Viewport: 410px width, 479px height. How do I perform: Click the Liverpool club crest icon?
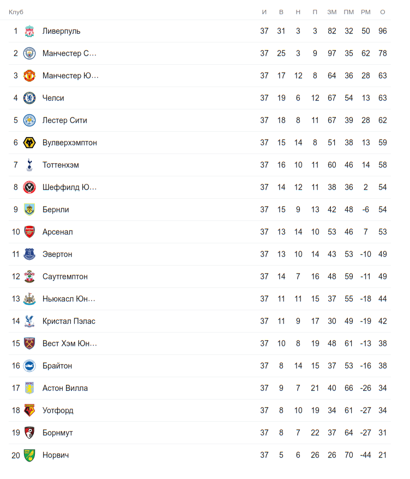click(29, 31)
